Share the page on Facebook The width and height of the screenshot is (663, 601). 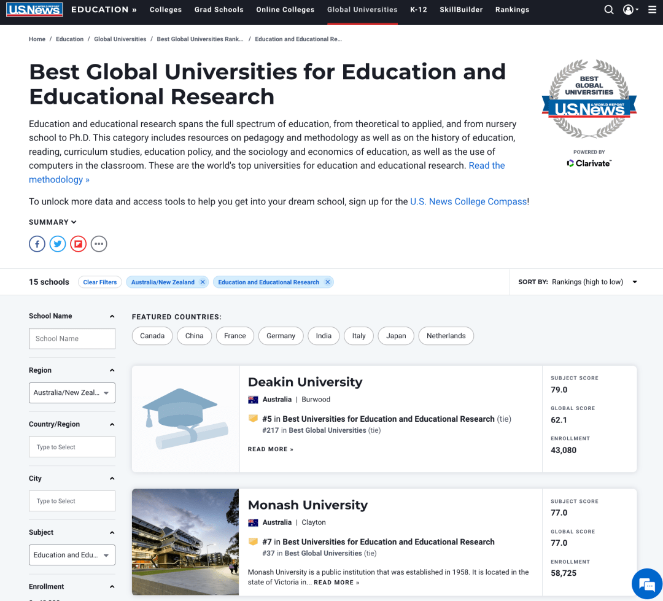[37, 244]
